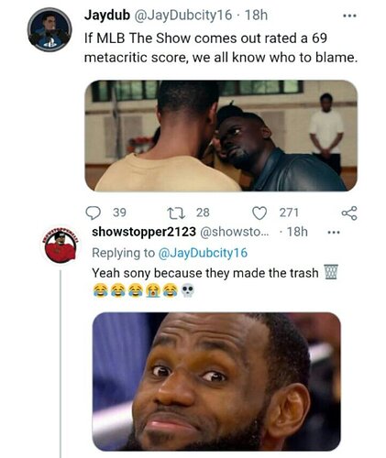Open showstopper2123's red profile avatar
The image size is (386, 458).
(61, 245)
